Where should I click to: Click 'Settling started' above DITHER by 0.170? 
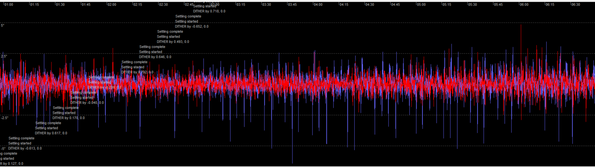64,113
